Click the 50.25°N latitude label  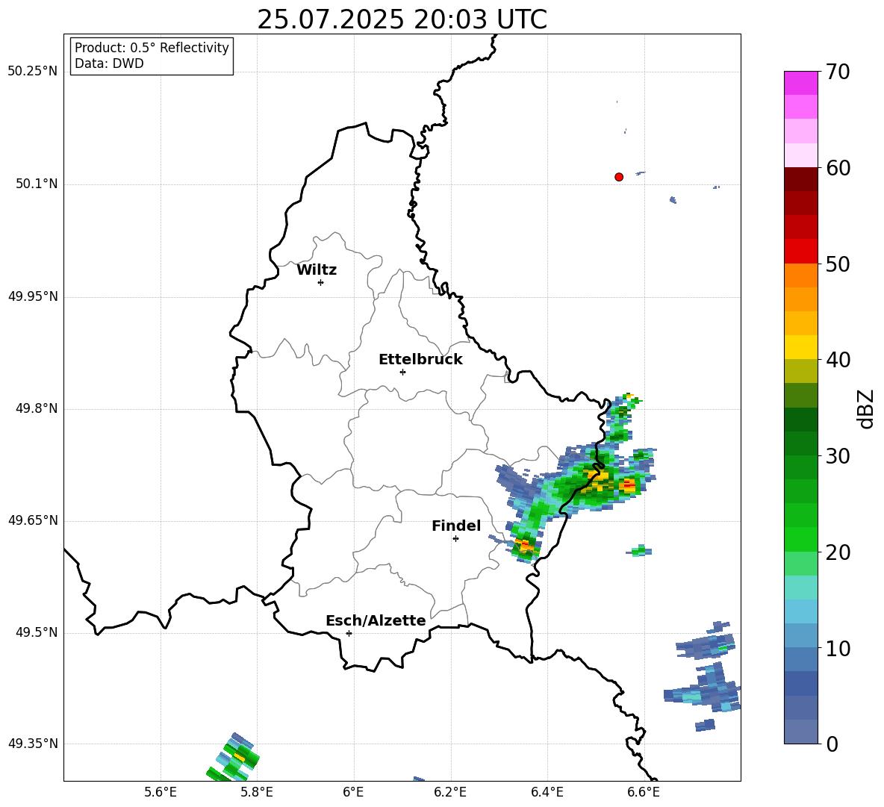click(33, 72)
